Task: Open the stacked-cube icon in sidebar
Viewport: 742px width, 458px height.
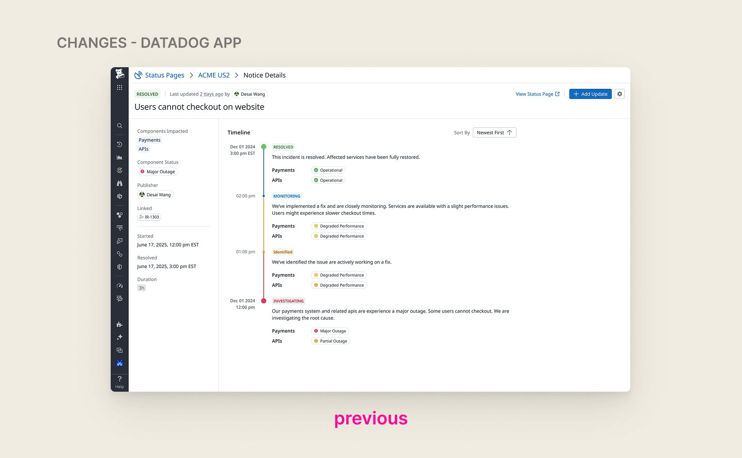Action: pyautogui.click(x=120, y=196)
